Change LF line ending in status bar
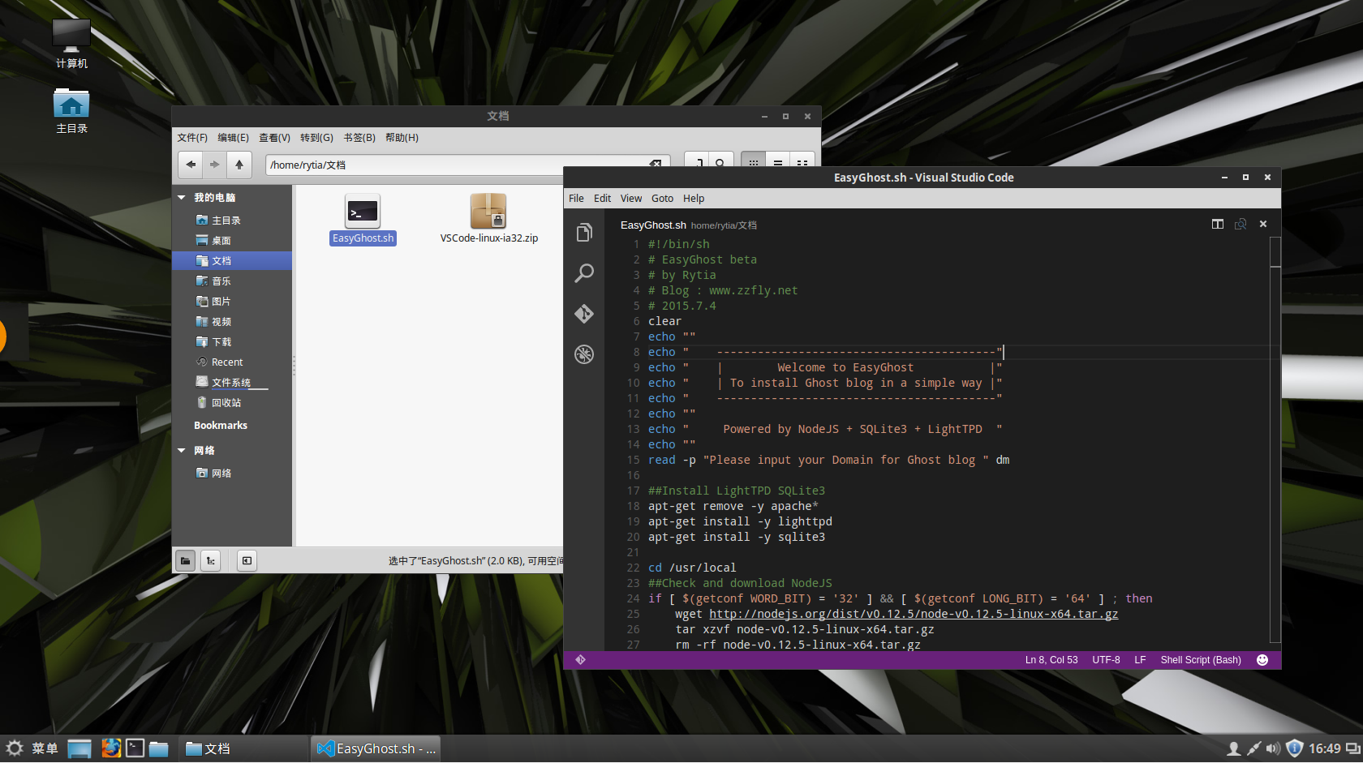This screenshot has width=1363, height=763. (x=1140, y=660)
